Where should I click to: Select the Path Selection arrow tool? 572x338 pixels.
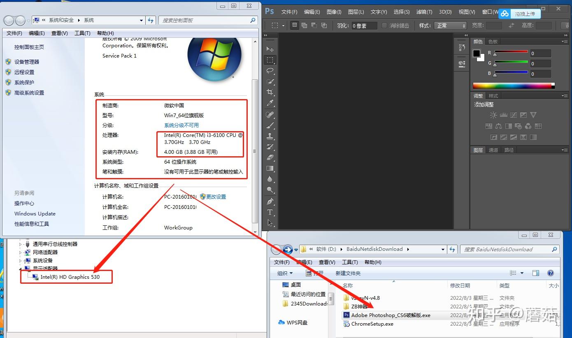[x=270, y=223]
